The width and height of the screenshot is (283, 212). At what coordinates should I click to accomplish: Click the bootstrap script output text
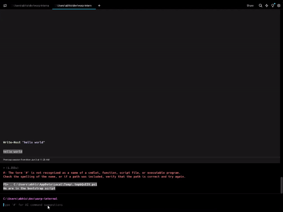pyautogui.click(x=29, y=188)
